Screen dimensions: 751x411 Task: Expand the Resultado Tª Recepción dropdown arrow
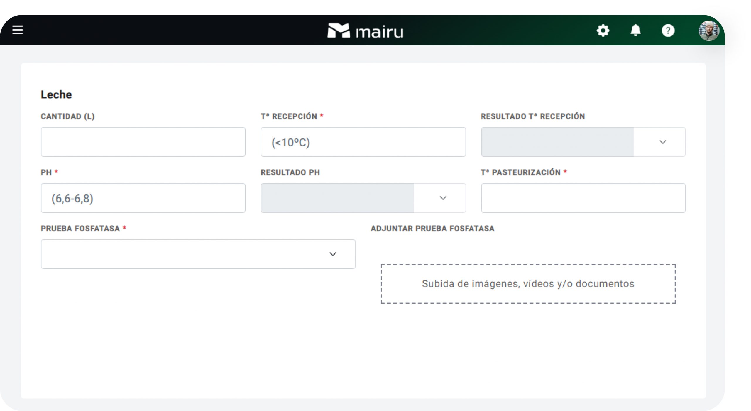[662, 142]
